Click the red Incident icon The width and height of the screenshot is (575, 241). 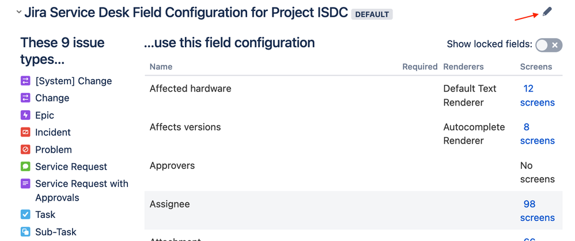[25, 133]
